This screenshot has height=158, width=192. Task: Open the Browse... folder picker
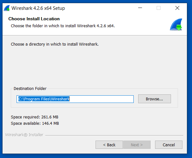(x=154, y=99)
